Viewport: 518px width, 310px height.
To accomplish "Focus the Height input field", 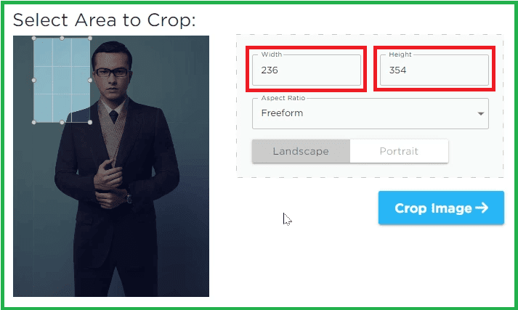I will point(434,70).
